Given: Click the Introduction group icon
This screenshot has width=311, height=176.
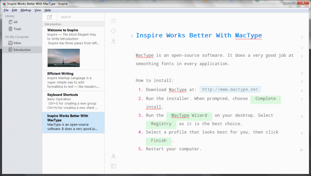Looking at the screenshot, I should point(10,50).
